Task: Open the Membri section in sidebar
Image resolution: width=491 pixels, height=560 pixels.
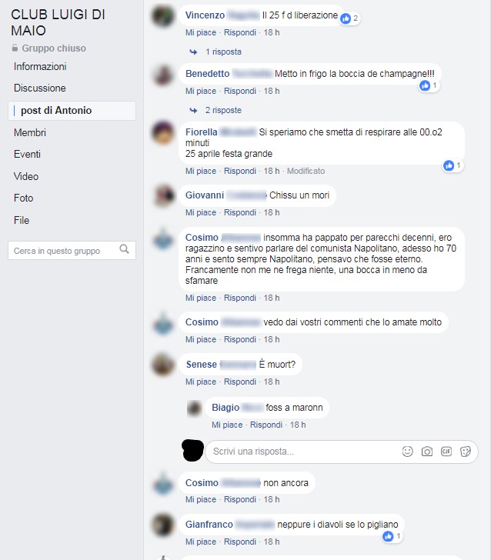Action: coord(30,132)
